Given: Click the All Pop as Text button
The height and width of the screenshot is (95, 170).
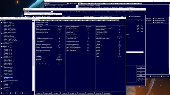Looking at the screenshot, I should (x=73, y=93).
